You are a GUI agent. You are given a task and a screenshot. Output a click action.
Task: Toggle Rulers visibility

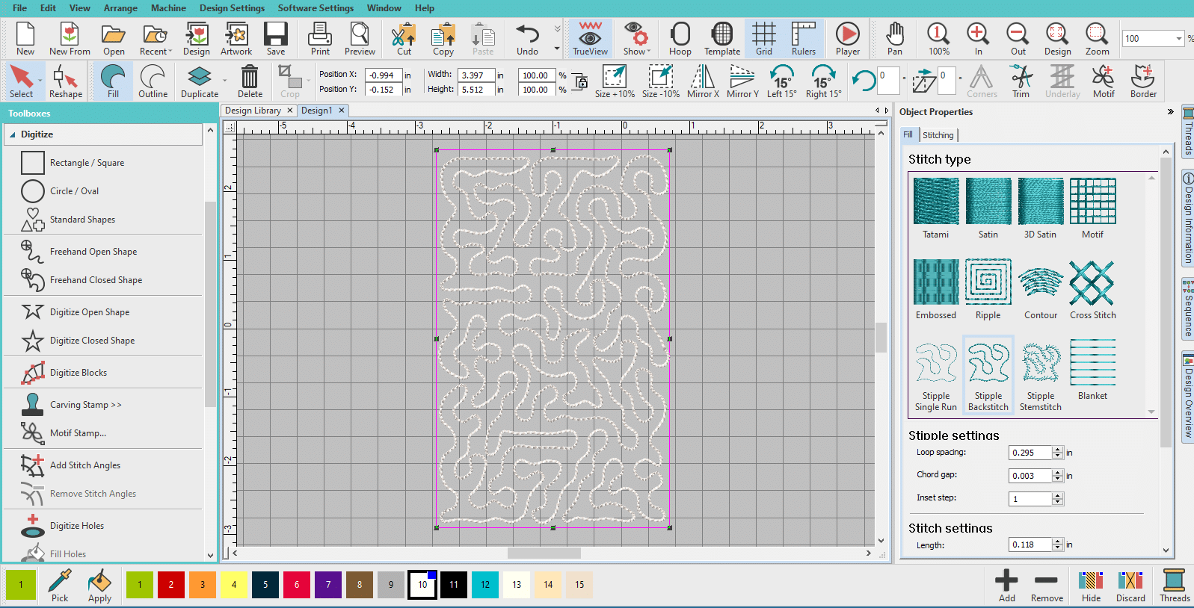[x=804, y=38]
